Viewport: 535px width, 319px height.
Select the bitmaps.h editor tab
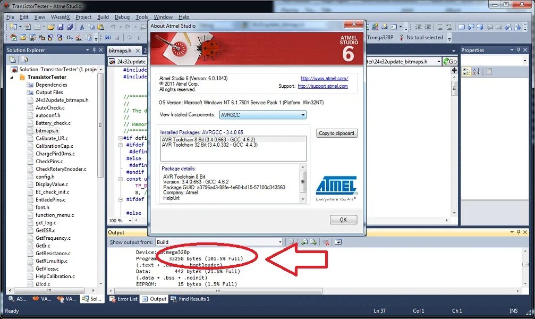(120, 51)
